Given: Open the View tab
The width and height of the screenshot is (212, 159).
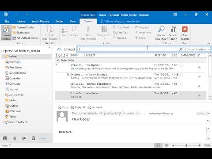Looking at the screenshot, I should coord(72,21).
